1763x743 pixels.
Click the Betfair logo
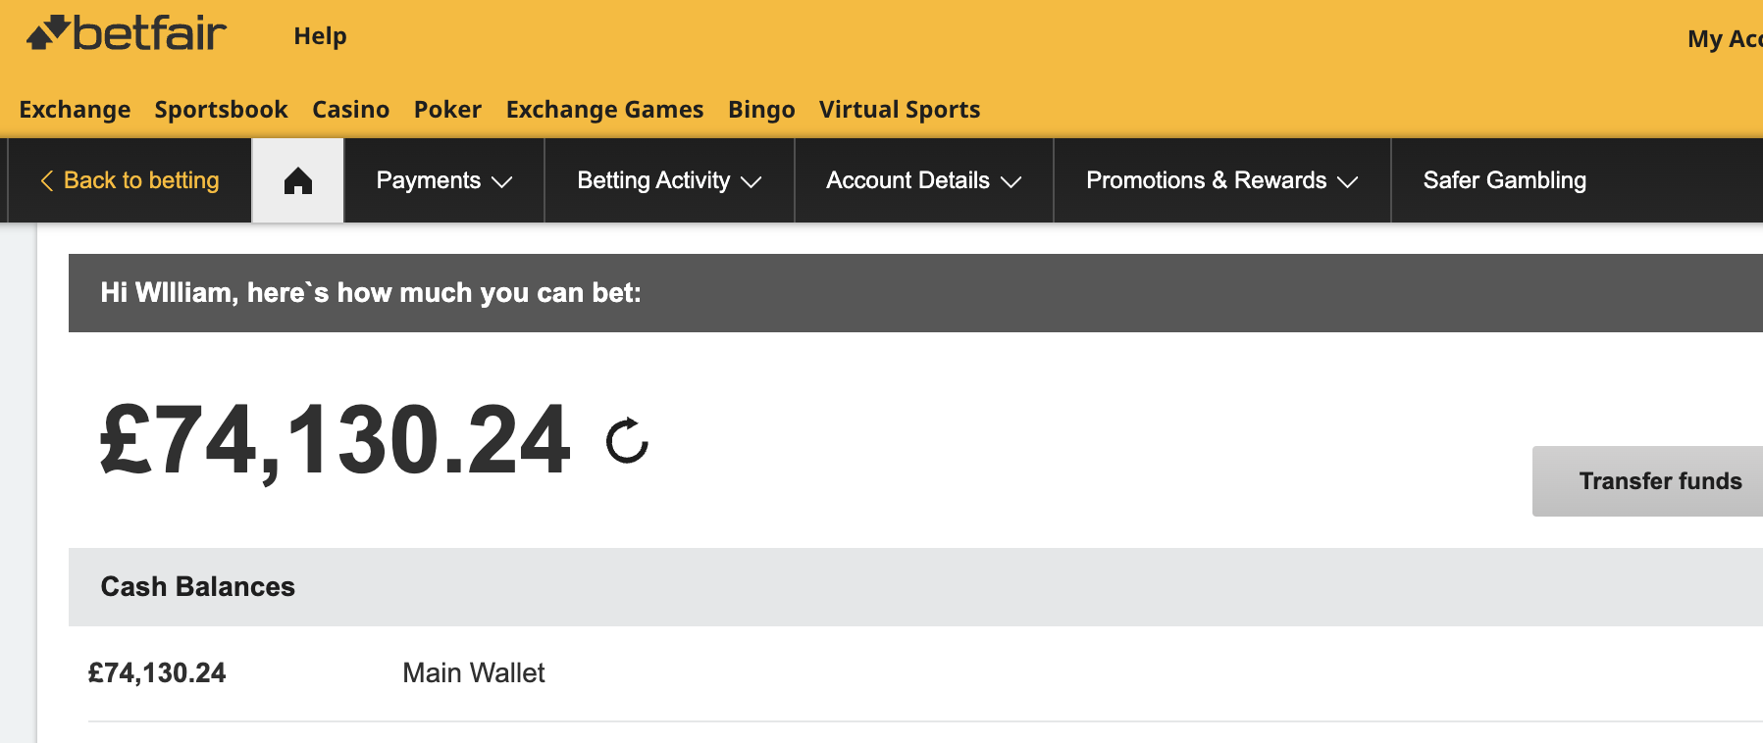127,34
